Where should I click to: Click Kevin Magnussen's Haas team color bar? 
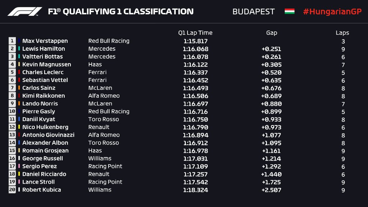(x=19, y=64)
